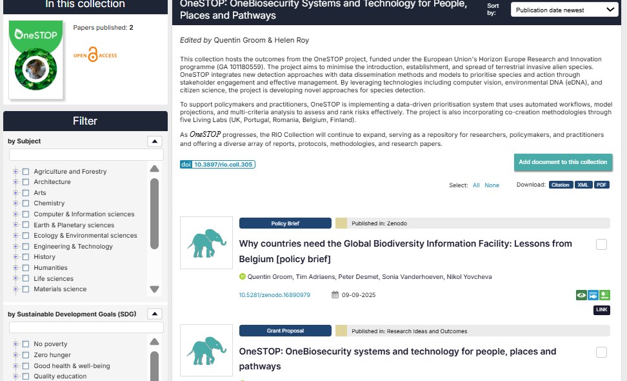Check the Ecology & Environmental sciences checkbox
This screenshot has height=381, width=627.
click(26, 236)
